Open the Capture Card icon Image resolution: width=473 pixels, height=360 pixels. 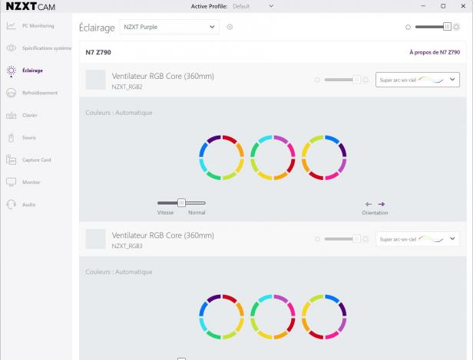coord(12,160)
